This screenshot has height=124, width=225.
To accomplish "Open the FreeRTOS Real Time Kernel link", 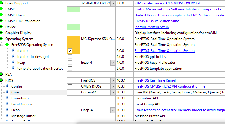I will tap(155, 80).
